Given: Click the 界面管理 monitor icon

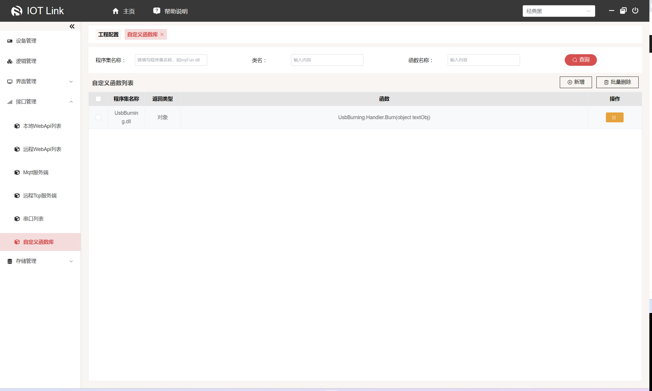Looking at the screenshot, I should pos(10,81).
